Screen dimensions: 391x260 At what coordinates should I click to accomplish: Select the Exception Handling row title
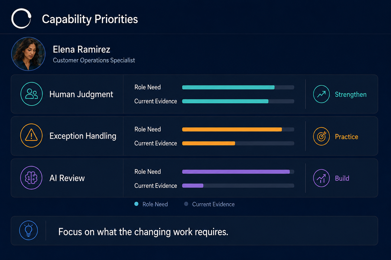(x=83, y=136)
